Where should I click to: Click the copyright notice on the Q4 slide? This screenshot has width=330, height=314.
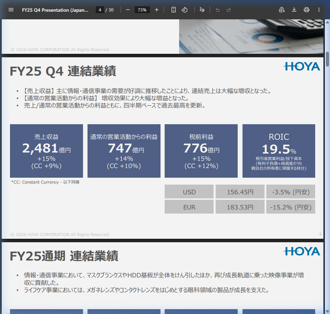click(60, 235)
